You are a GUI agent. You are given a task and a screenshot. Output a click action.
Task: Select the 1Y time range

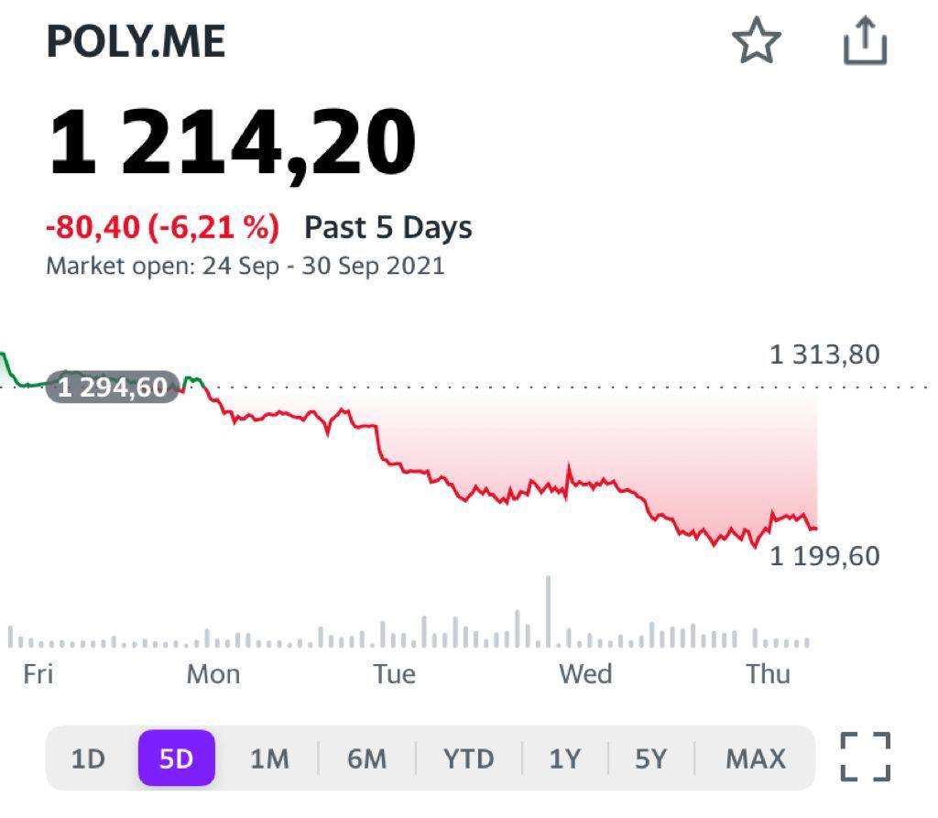(x=565, y=758)
